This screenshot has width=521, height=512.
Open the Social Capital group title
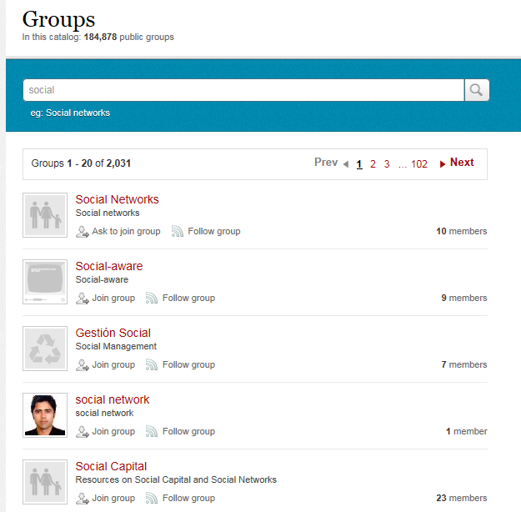[111, 466]
